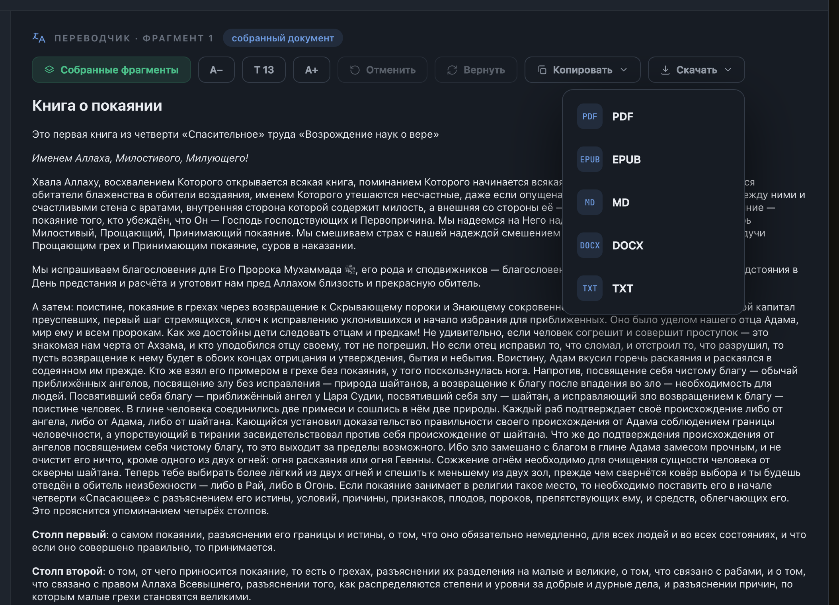Click the MD format badge icon
839x605 pixels.
click(x=589, y=202)
